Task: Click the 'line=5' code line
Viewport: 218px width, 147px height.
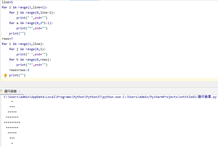Action: [x=7, y=2]
